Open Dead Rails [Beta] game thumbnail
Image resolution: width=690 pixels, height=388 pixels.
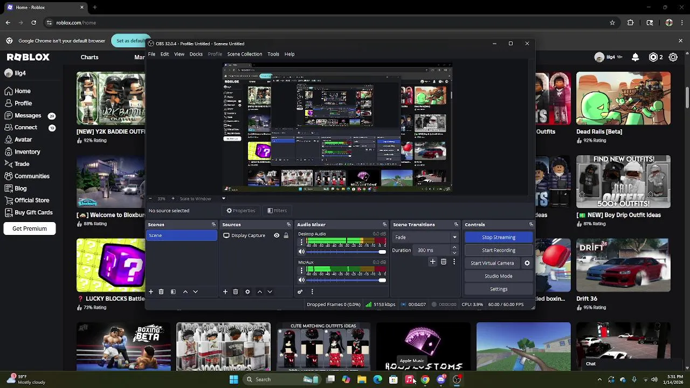[623, 99]
